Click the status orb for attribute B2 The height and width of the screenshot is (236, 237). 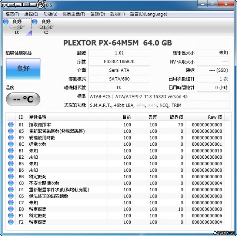click(x=11, y=157)
